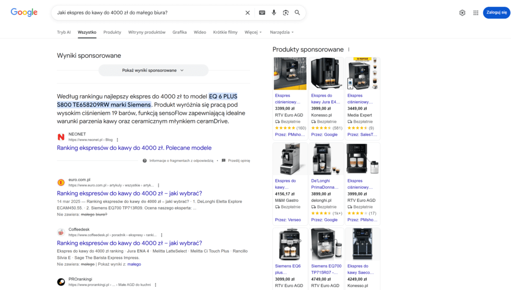511x290 pixels.
Task: Open the three-dot menu beside Produkty sponsorowane
Action: (348, 49)
